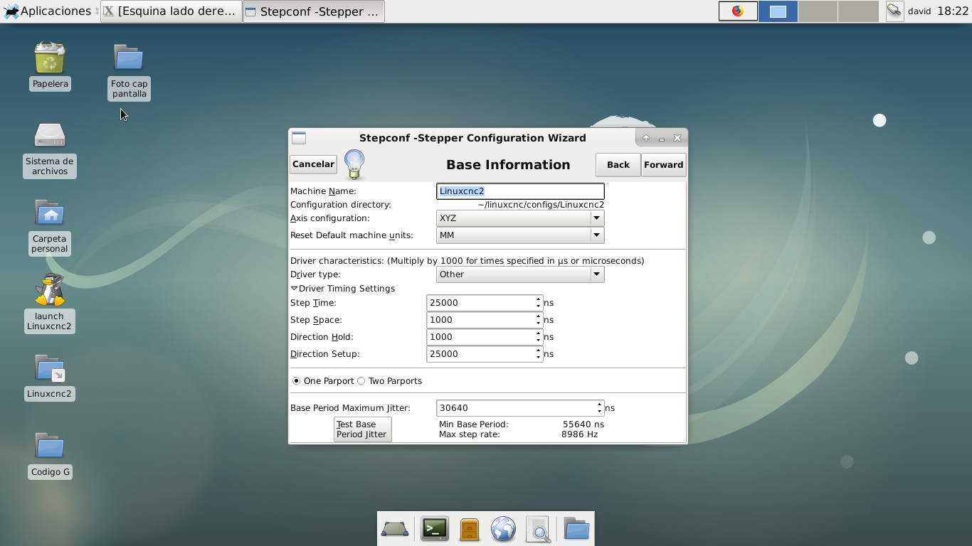The width and height of the screenshot is (972, 546).
Task: Click the 55640 ns Min Base Period value
Action: (583, 424)
